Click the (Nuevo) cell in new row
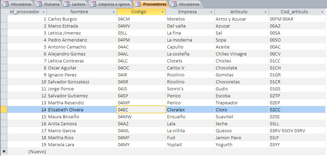This screenshot has width=327, height=156. coord(27,151)
